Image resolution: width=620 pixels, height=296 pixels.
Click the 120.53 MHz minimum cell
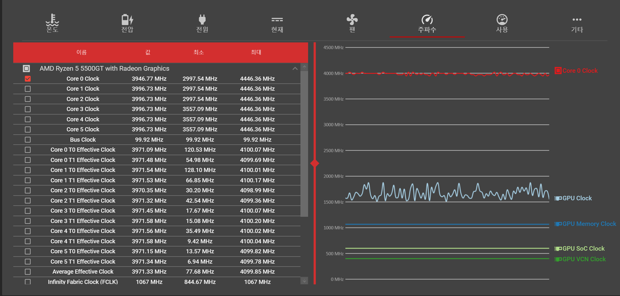[x=200, y=150]
